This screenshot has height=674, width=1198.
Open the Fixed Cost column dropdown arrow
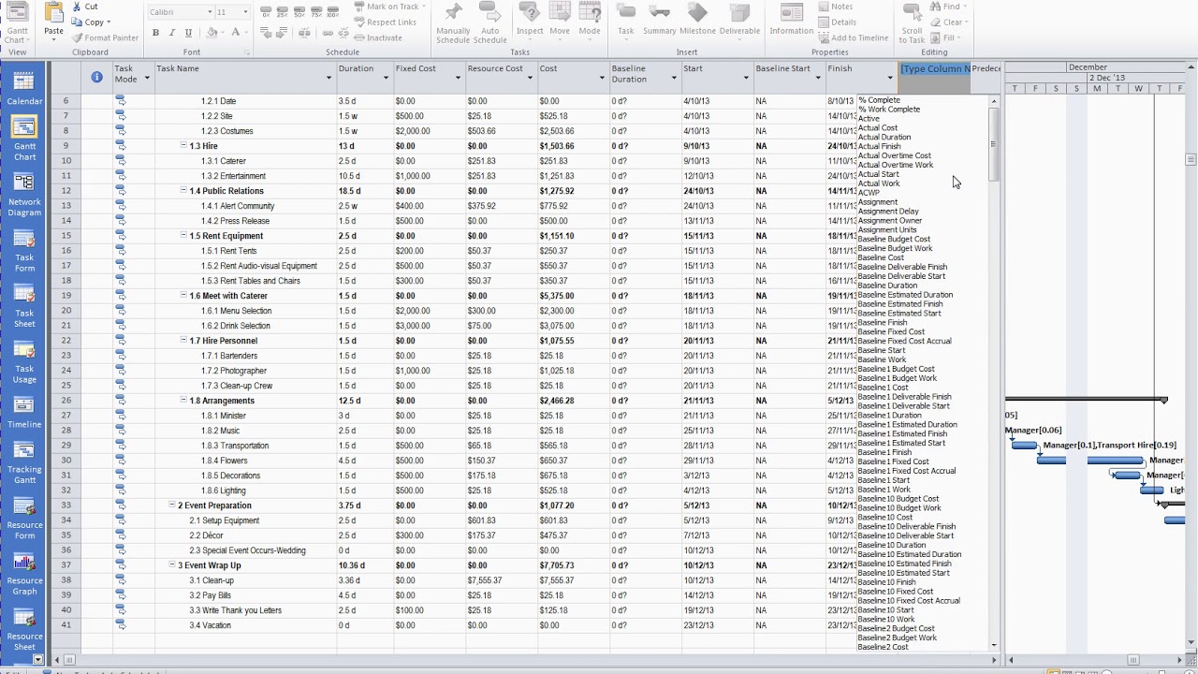(x=458, y=78)
